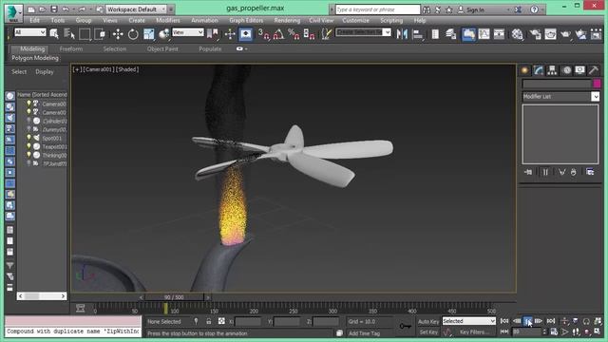Open the Workspace: Default dropdown

136,9
